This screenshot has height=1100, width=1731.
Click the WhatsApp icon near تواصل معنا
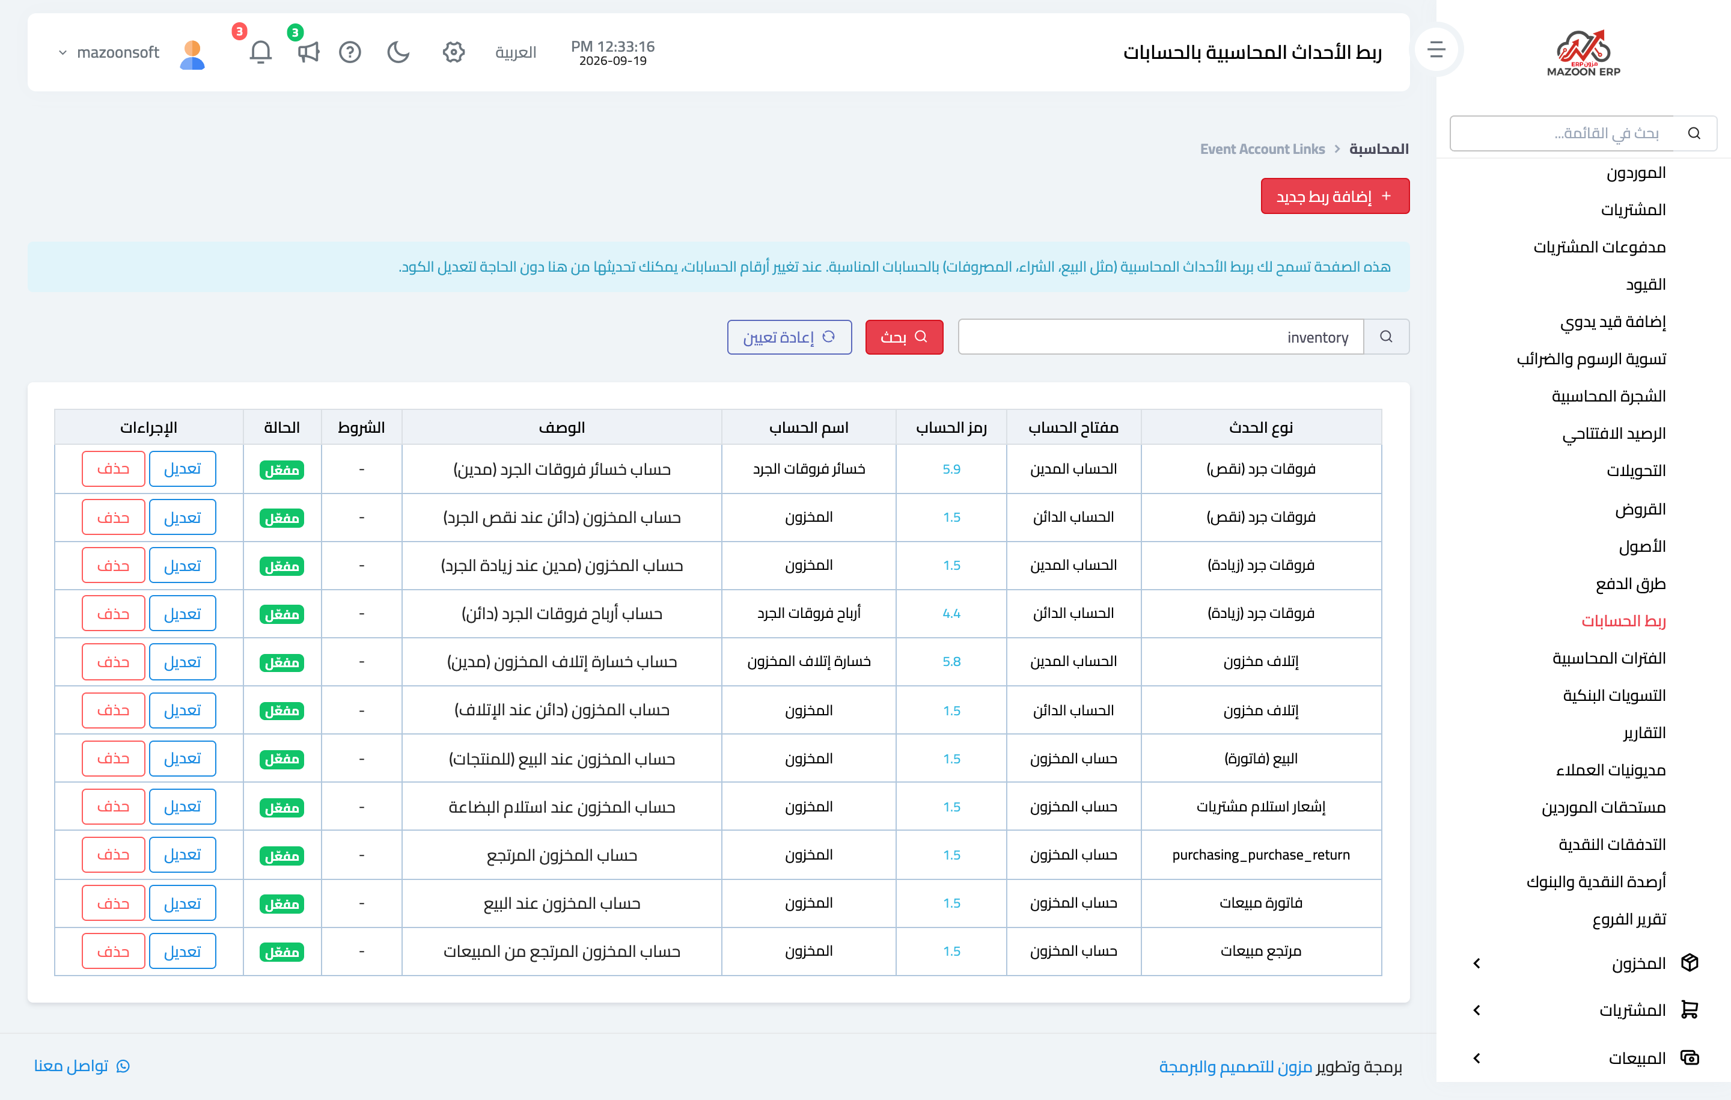pos(123,1066)
